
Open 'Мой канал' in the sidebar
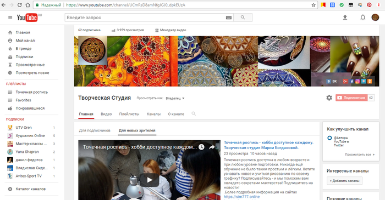[x=25, y=41]
